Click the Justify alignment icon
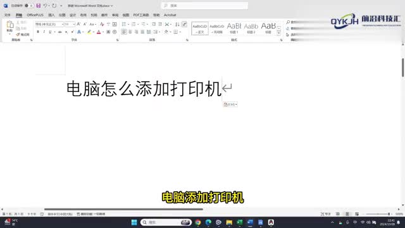405x228 pixels. click(142, 32)
